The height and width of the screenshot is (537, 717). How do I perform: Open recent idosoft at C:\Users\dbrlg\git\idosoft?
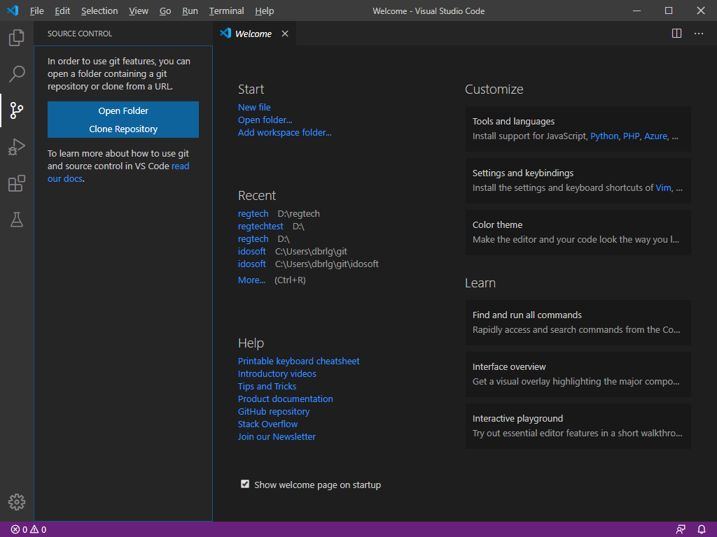point(251,264)
